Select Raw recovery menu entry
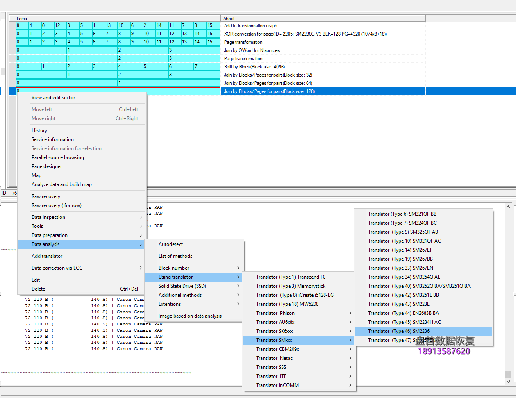This screenshot has height=398, width=516. (x=46, y=196)
